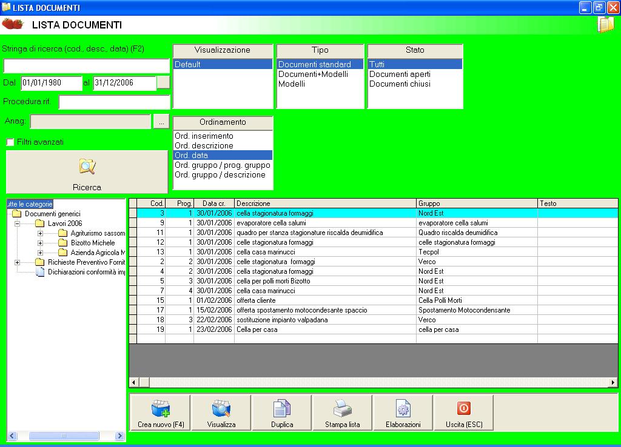Click the Agriturismo sassom folder icon
The image size is (621, 447).
click(x=62, y=233)
